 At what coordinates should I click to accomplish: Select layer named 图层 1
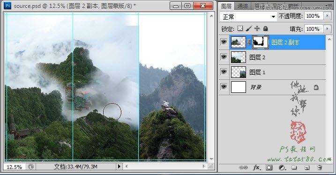(x=257, y=72)
